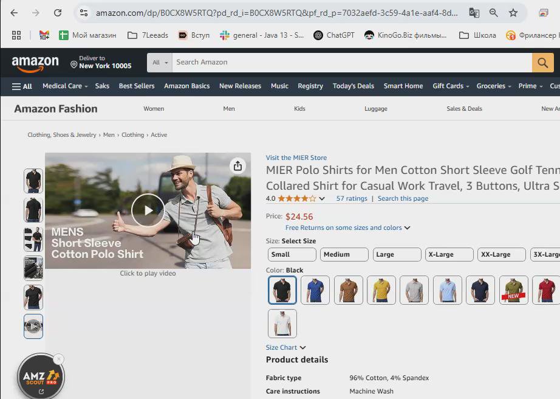Screen dimensions: 560x399
Task: Open the general - Java 13 Slack bookmark
Action: pyautogui.click(x=262, y=35)
